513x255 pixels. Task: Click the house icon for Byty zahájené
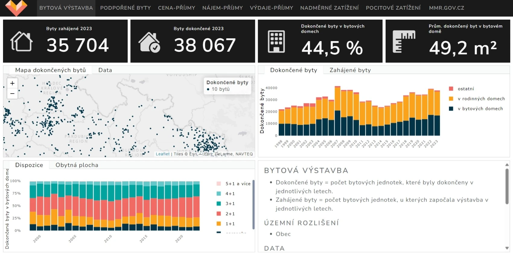[21, 41]
